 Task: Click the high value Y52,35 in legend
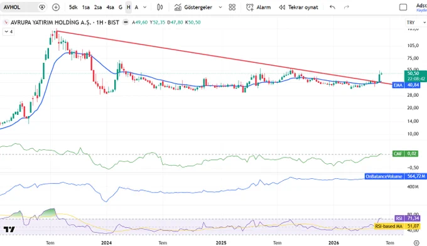click(x=157, y=23)
